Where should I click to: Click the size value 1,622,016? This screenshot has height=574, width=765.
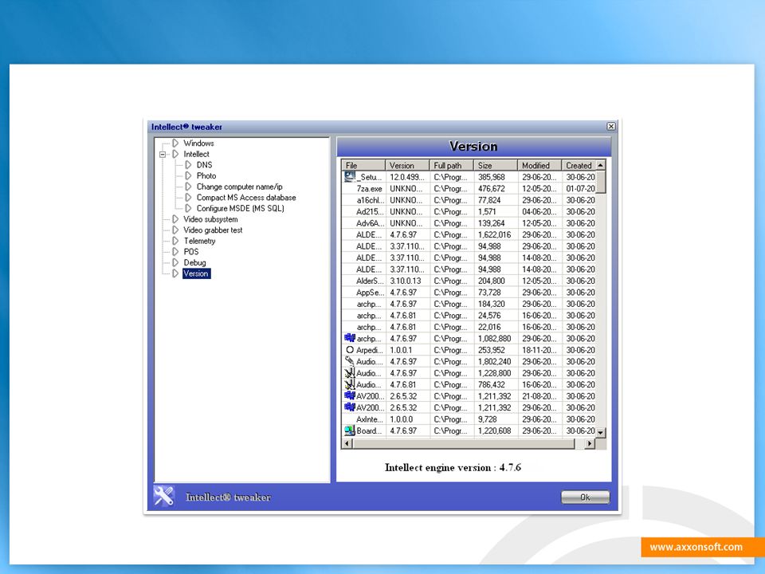click(x=494, y=234)
